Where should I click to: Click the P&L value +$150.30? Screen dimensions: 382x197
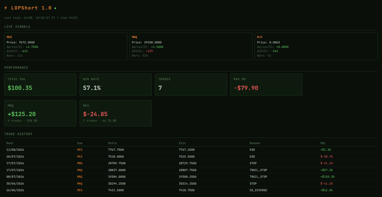(327, 177)
